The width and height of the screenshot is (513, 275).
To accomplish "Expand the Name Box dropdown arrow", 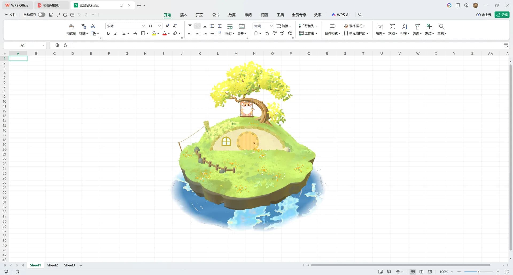I will (x=43, y=45).
